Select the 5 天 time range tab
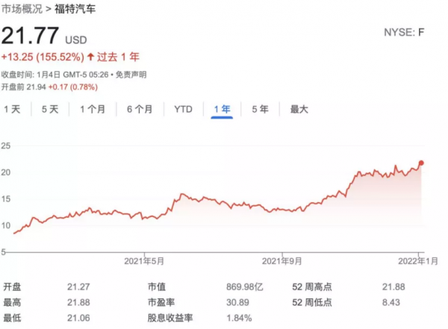Screen dimensions: 448x329 click(x=50, y=110)
